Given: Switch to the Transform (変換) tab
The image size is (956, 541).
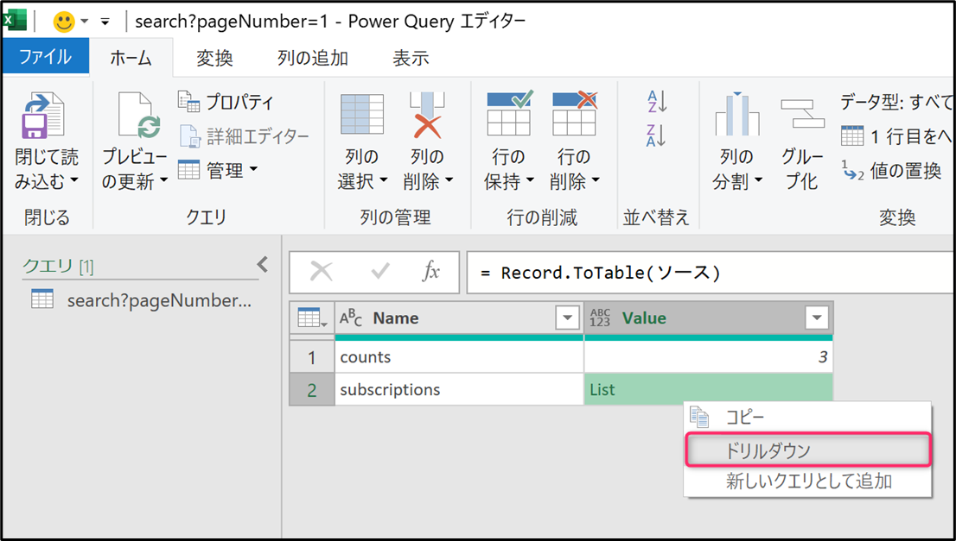Looking at the screenshot, I should 214,59.
